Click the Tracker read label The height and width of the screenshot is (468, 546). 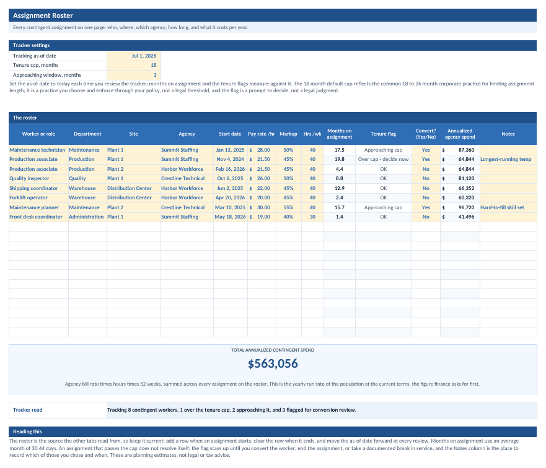(x=27, y=410)
